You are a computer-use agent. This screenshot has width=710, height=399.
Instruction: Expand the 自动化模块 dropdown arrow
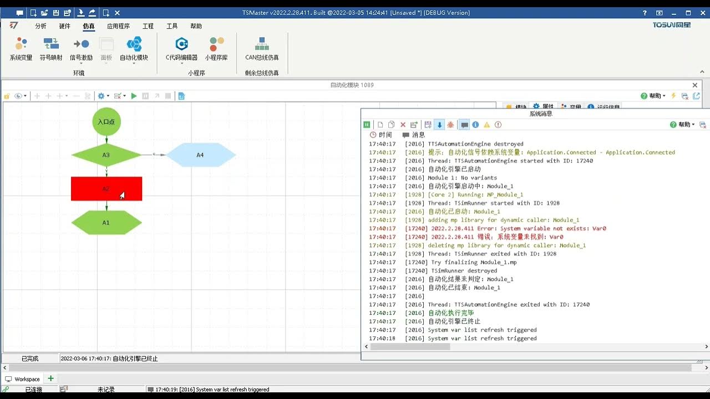[134, 63]
